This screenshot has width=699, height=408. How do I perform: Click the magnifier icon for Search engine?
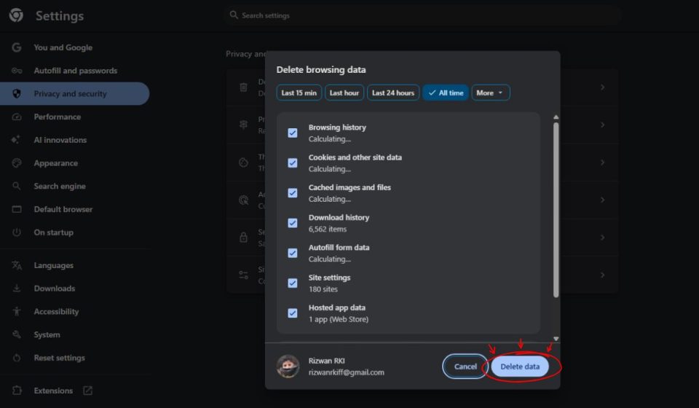pos(17,186)
